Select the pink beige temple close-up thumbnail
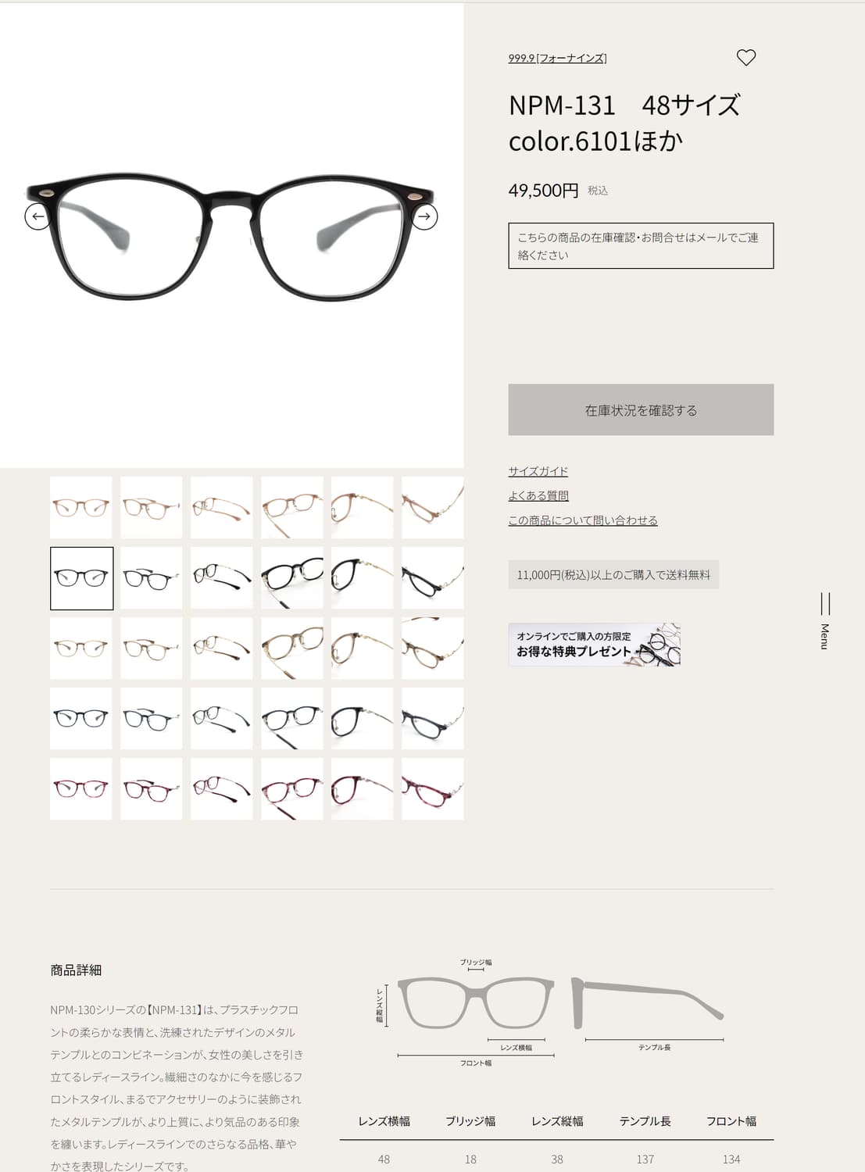865x1172 pixels. point(433,508)
